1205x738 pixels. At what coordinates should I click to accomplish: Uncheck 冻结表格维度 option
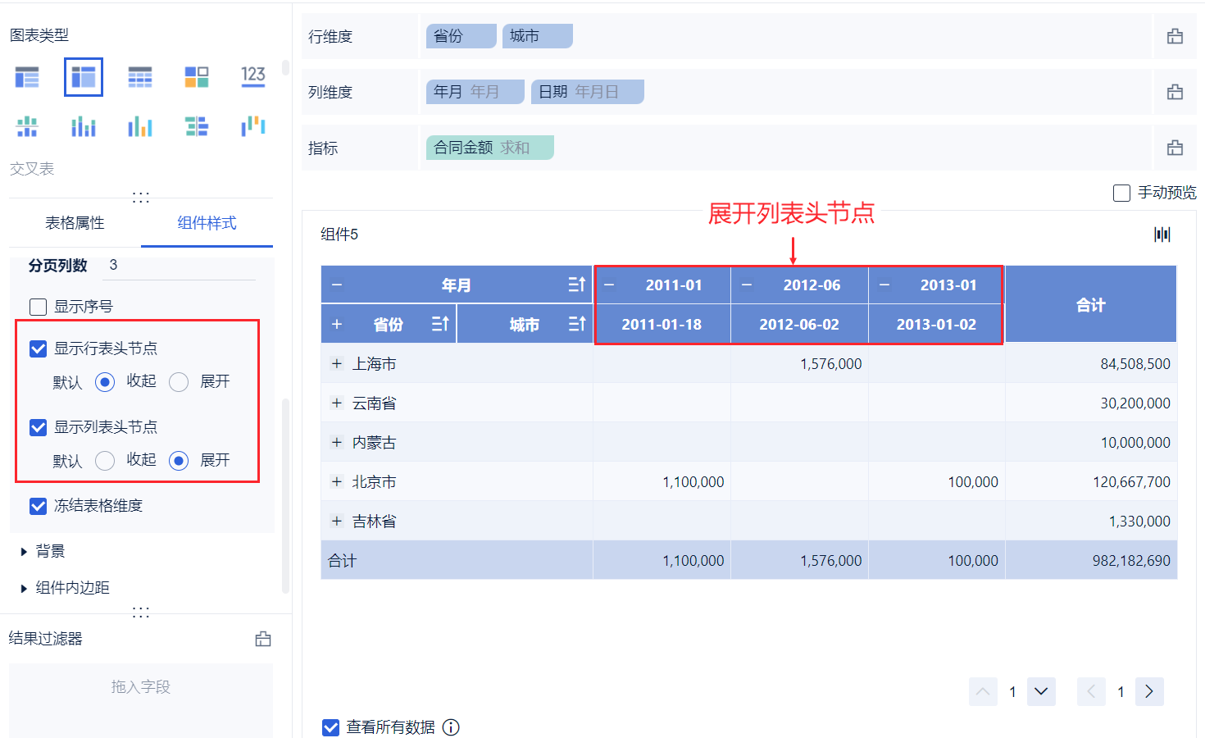pyautogui.click(x=38, y=506)
